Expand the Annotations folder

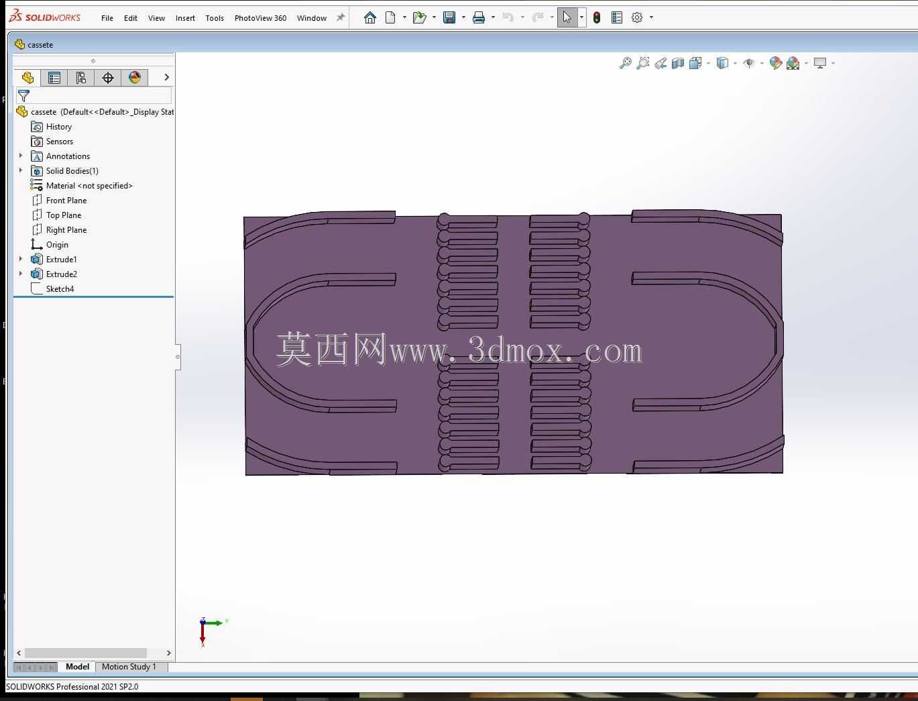tap(21, 156)
